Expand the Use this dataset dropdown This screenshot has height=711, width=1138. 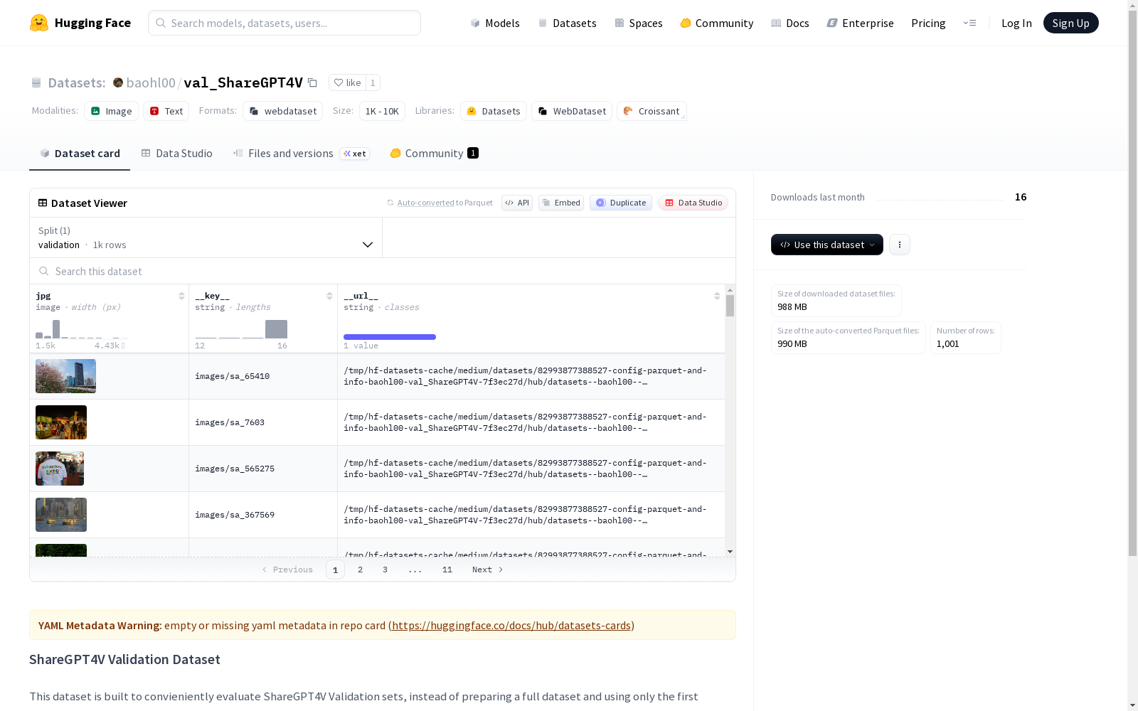pyautogui.click(x=827, y=245)
